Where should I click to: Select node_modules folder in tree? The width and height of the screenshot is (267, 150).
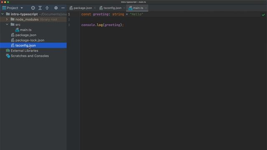[x=27, y=20]
